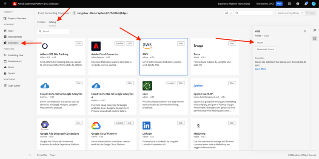The height and width of the screenshot is (159, 319).
Task: Click the Braze card logo
Action: pyautogui.click(x=198, y=46)
